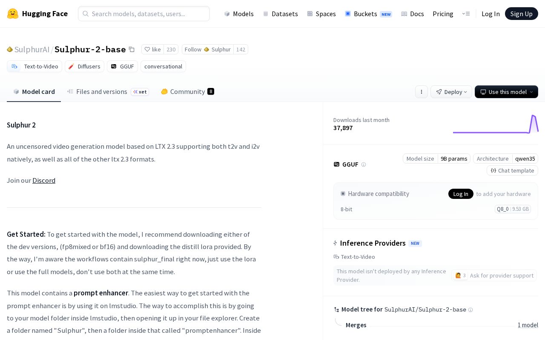The height and width of the screenshot is (340, 545).
Task: Click the xet badge on Files tab
Action: point(140,92)
